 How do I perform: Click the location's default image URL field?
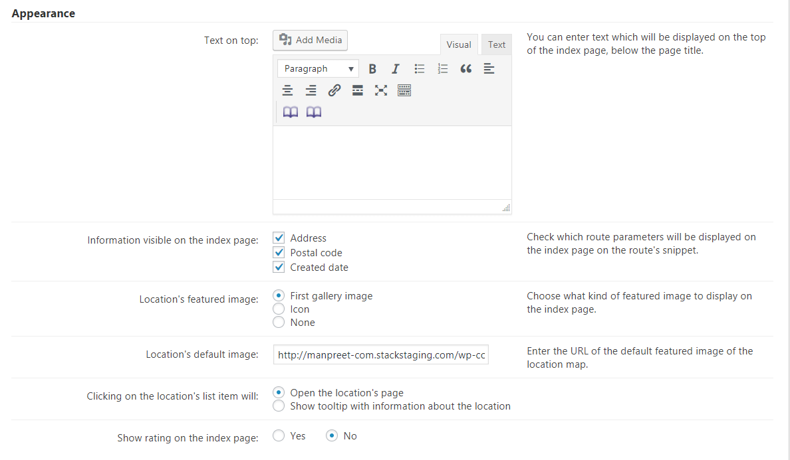381,355
